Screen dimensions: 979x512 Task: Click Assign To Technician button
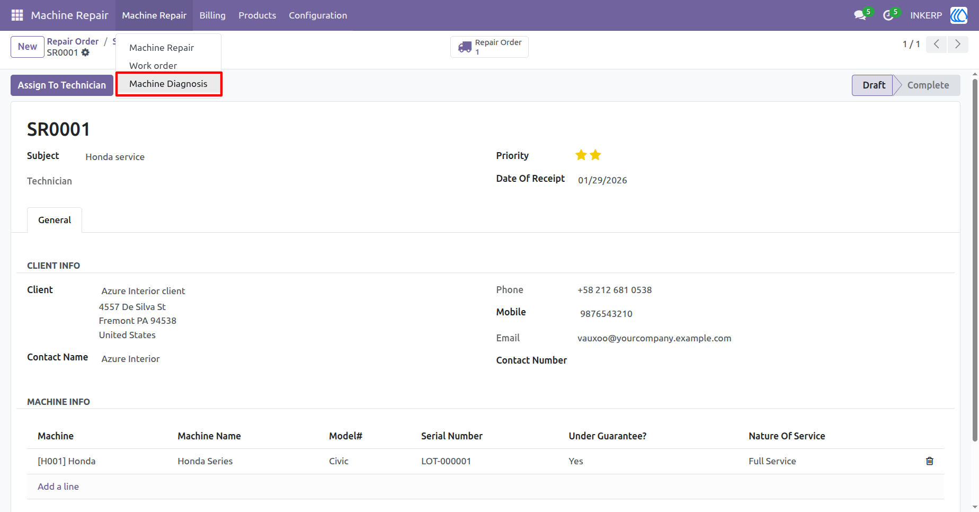62,85
